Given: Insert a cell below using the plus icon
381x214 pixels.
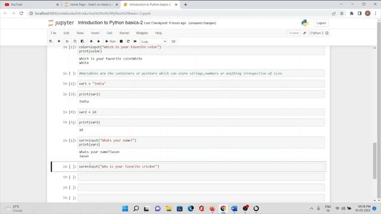Looking at the screenshot, I should (x=59, y=42).
